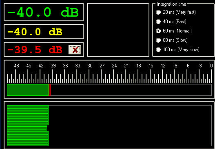
Task: Click the -36 scale label
Action: click(65, 66)
